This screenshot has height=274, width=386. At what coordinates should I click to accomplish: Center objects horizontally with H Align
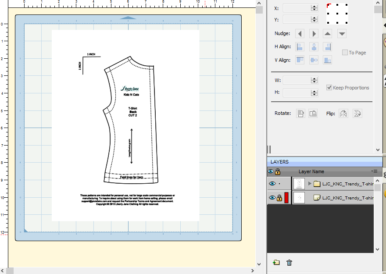(314, 47)
